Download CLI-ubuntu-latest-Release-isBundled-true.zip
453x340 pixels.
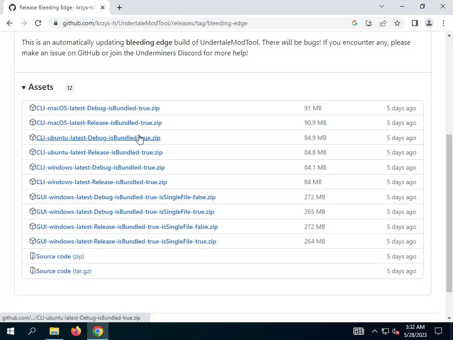point(100,152)
